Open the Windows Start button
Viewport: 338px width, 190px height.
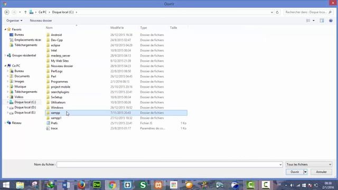6,185
